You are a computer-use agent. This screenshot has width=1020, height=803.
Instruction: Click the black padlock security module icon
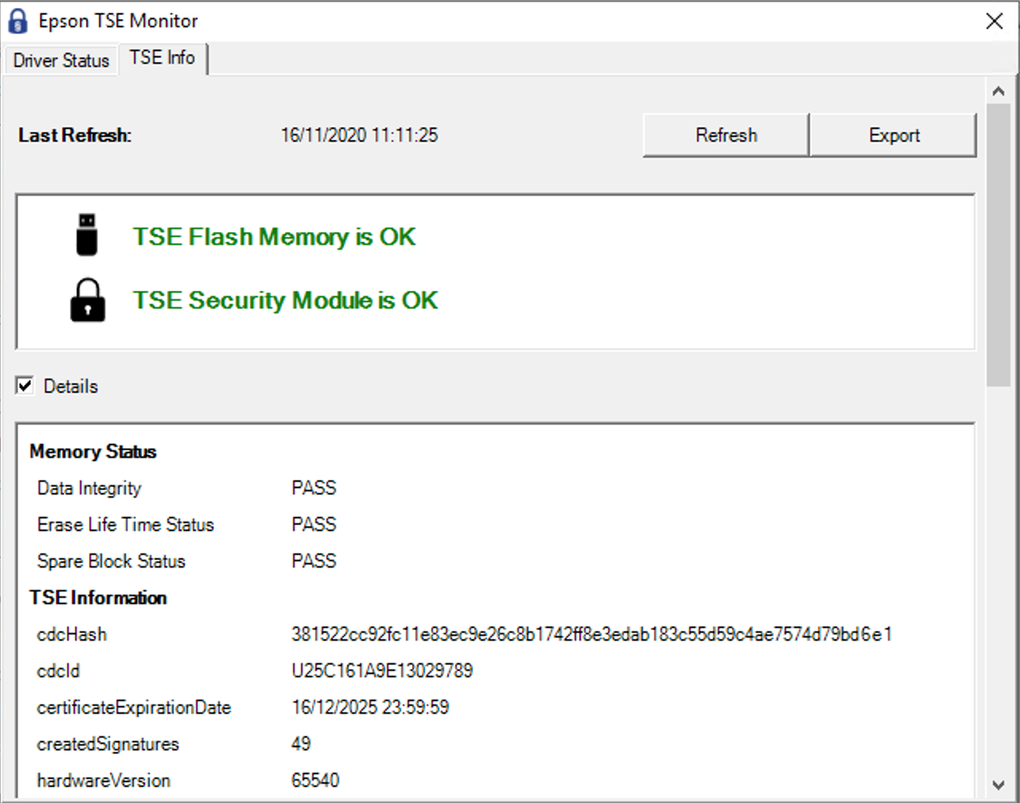88,301
